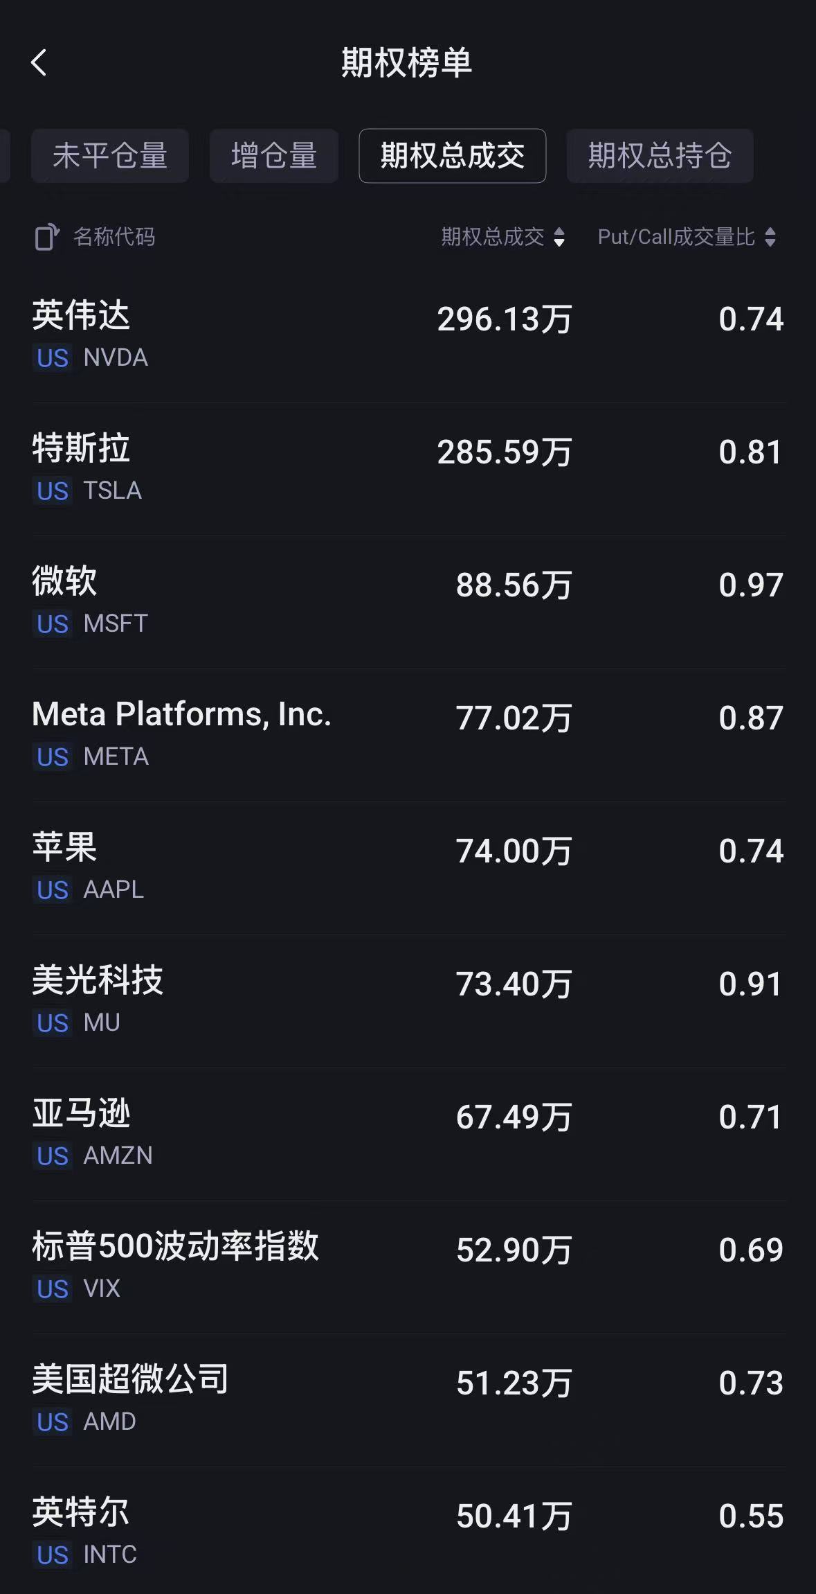Tap 美国超微公司 AMD row

click(x=408, y=1399)
